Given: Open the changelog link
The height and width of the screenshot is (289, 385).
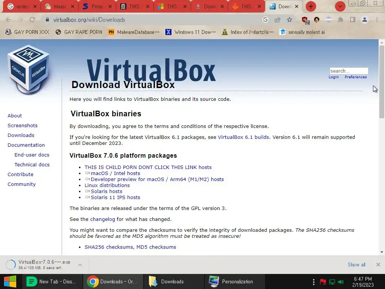Looking at the screenshot, I should click(102, 219).
